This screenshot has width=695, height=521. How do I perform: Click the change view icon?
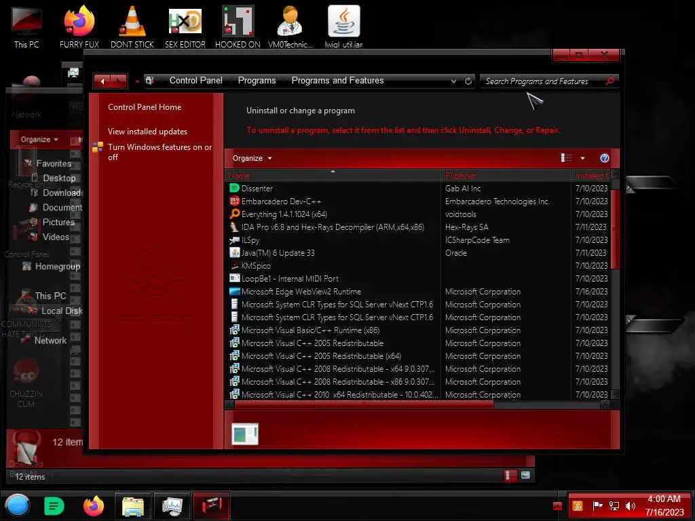[x=566, y=158]
